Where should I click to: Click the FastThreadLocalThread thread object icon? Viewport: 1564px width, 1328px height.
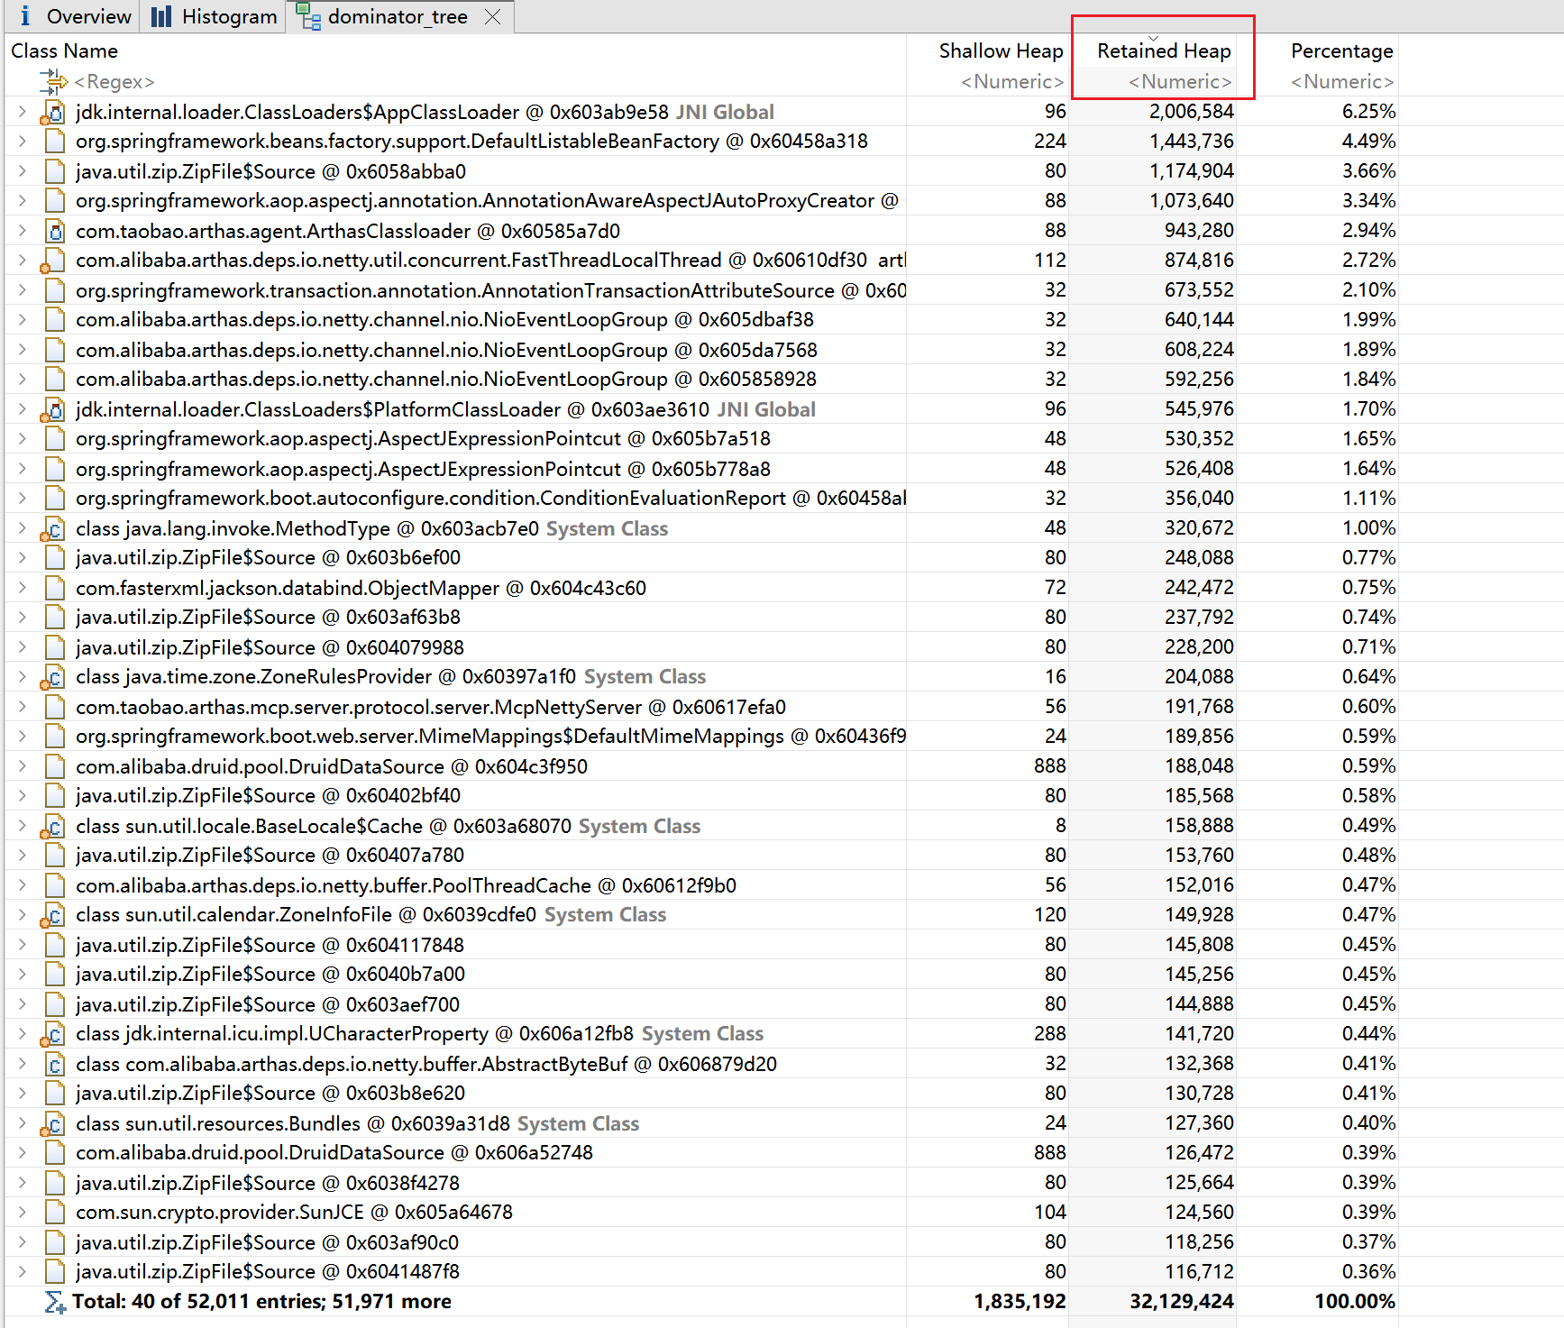tap(53, 261)
